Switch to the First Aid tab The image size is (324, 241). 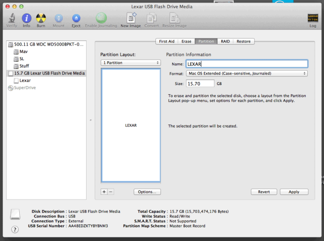pos(167,42)
